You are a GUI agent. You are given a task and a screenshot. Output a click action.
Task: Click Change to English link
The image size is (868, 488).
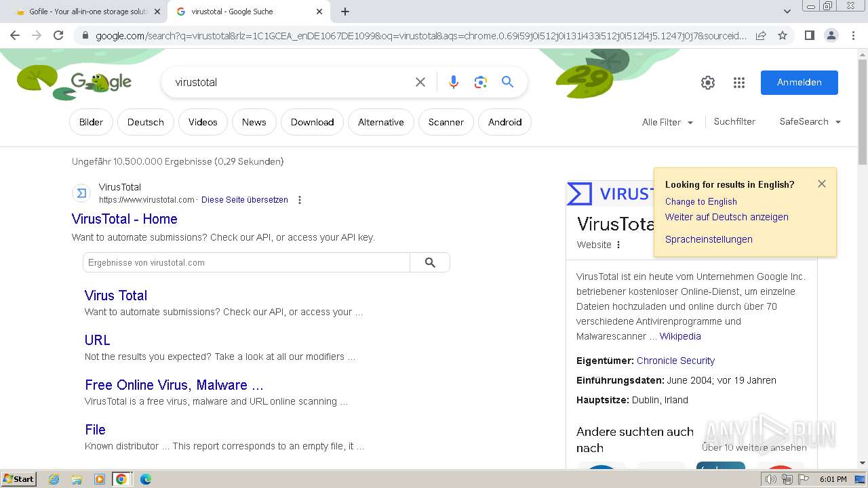[x=701, y=201]
